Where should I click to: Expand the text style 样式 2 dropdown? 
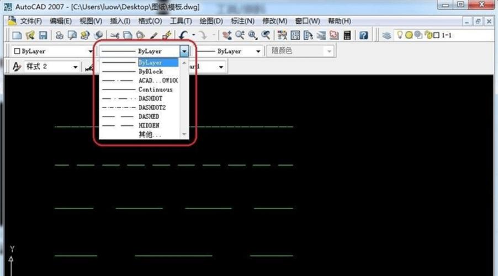(76, 67)
